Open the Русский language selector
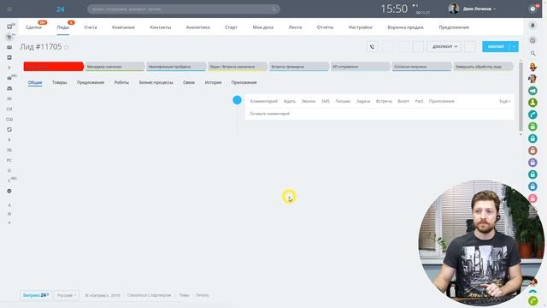Screen dimensions: 547x308 tap(67, 295)
